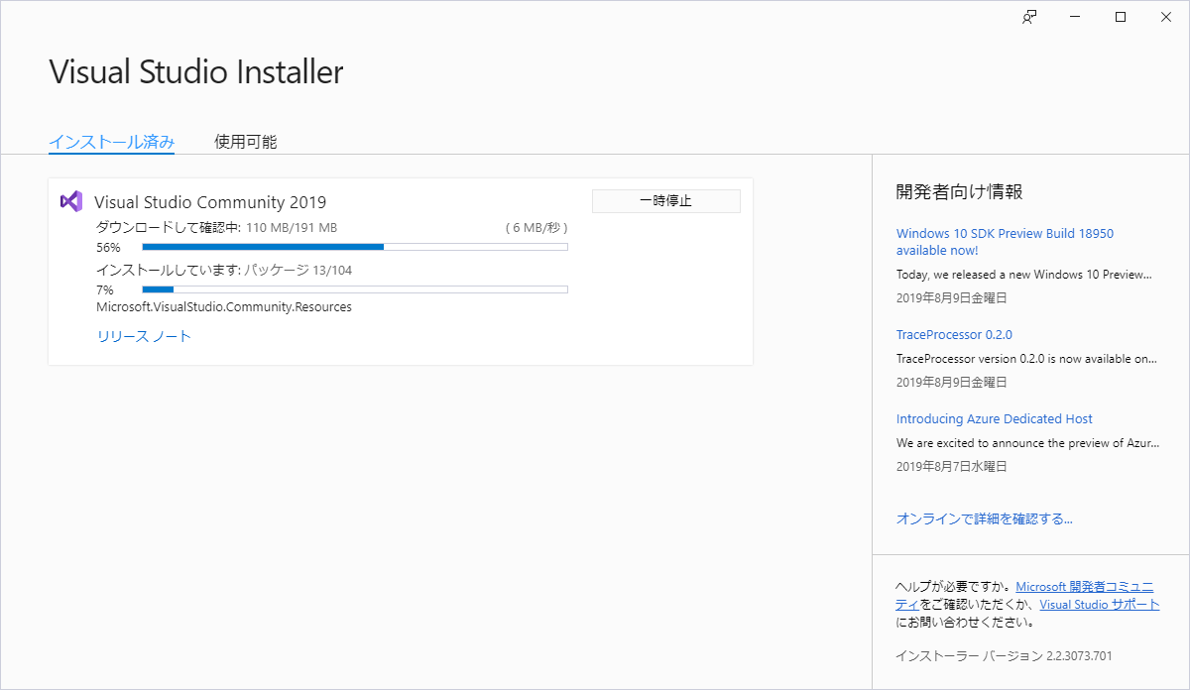Click package count text パッケージ 13/104

point(298,271)
